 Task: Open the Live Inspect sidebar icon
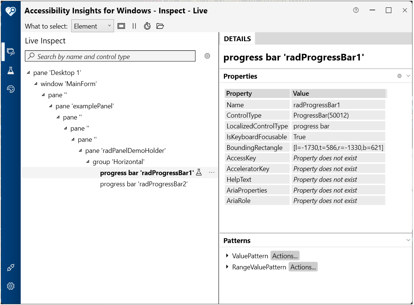click(10, 52)
